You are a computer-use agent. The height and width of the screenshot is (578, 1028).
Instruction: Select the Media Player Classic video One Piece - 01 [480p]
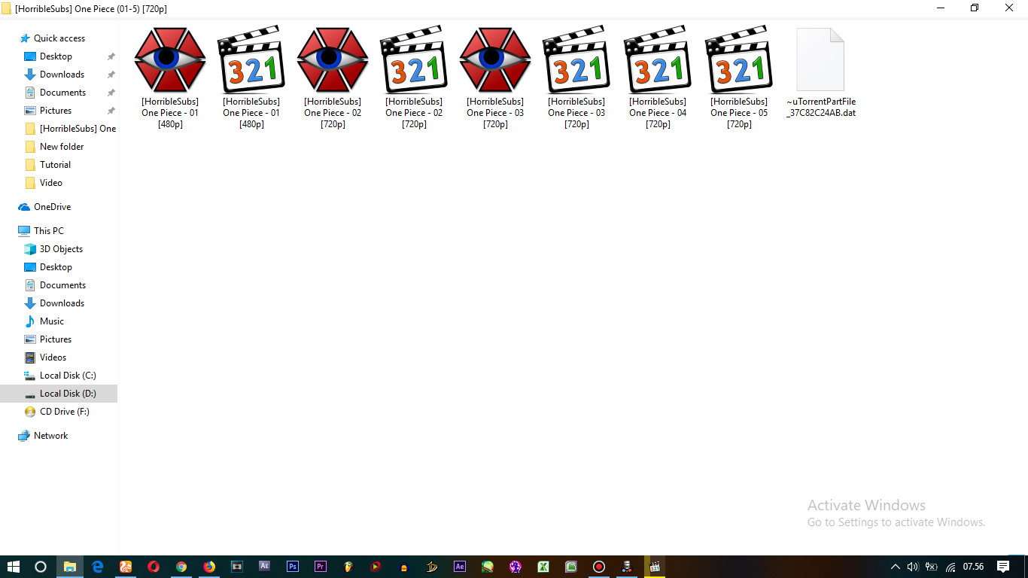251,78
